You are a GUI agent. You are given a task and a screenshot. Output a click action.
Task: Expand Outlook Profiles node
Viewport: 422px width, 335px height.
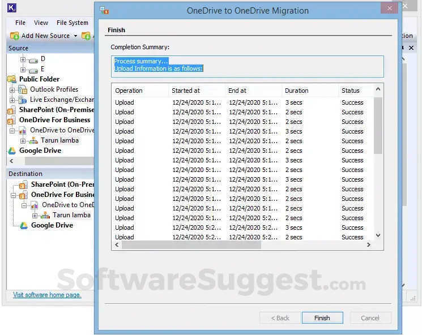point(12,90)
